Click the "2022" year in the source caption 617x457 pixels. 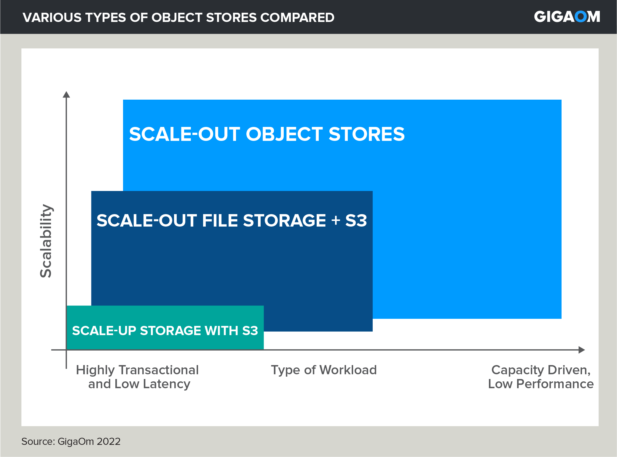[x=109, y=441]
